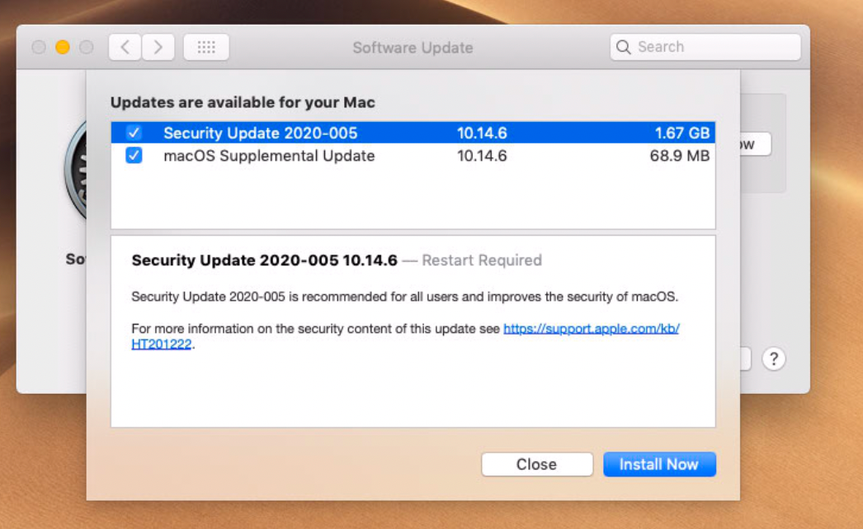Uncheck macOS Supplemental Update checkbox
This screenshot has width=863, height=529.
point(134,156)
